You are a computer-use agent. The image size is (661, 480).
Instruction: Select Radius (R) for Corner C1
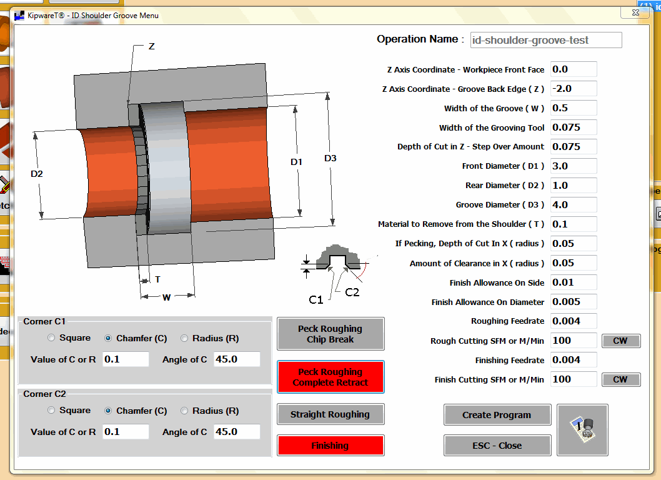point(184,337)
